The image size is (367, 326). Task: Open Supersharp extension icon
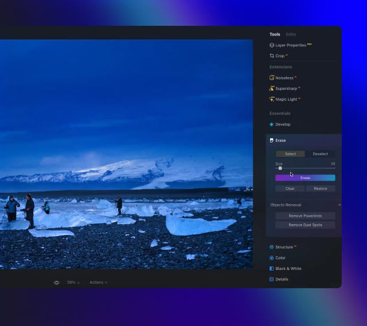(271, 88)
